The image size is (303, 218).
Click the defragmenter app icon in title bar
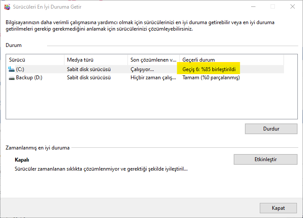point(7,7)
